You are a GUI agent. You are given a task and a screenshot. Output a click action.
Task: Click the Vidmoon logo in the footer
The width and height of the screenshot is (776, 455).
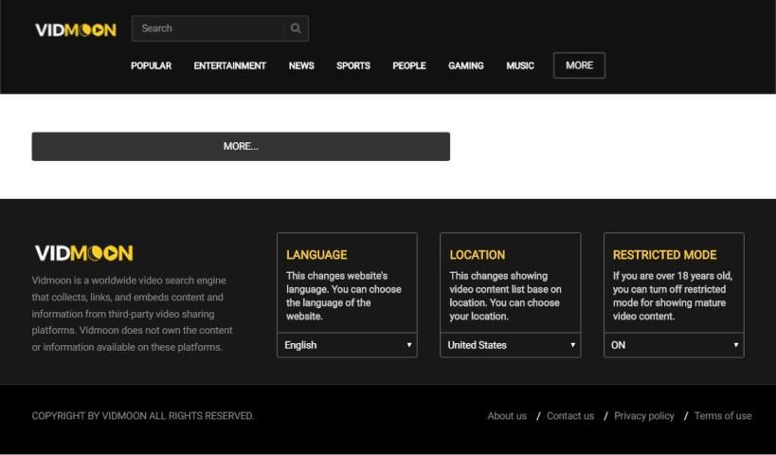pyautogui.click(x=83, y=253)
